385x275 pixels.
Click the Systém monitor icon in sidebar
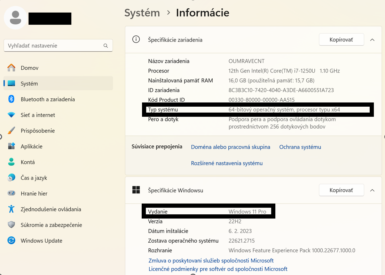11,83
